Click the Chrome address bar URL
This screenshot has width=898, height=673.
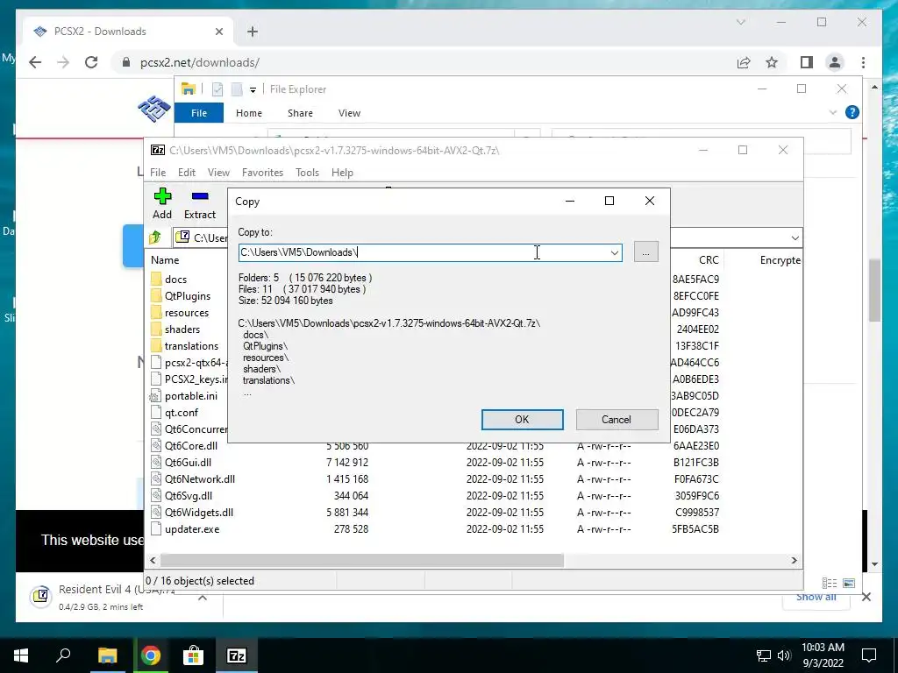199,62
